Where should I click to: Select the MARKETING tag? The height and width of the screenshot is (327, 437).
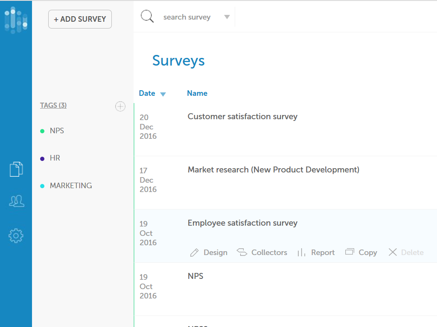tap(71, 186)
